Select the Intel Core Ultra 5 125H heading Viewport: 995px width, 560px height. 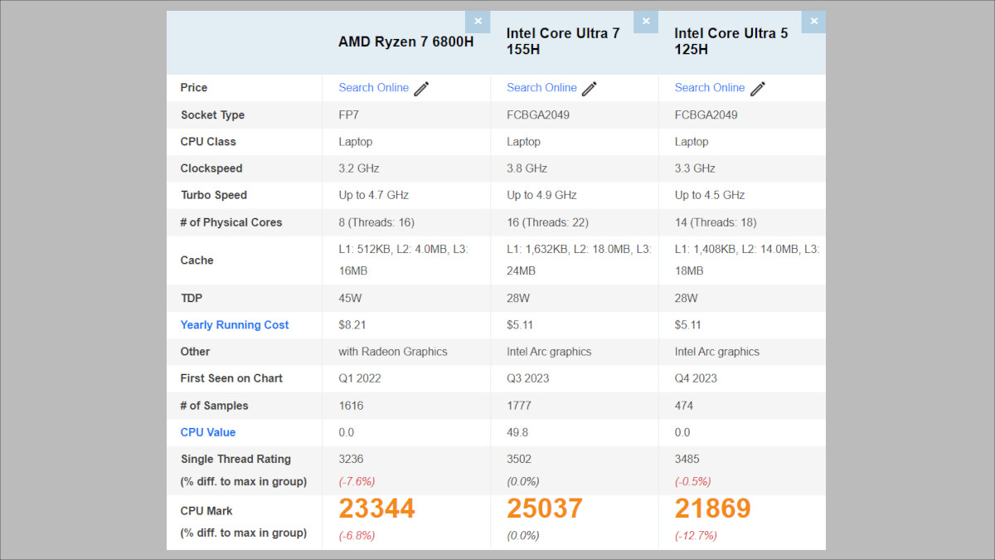730,41
